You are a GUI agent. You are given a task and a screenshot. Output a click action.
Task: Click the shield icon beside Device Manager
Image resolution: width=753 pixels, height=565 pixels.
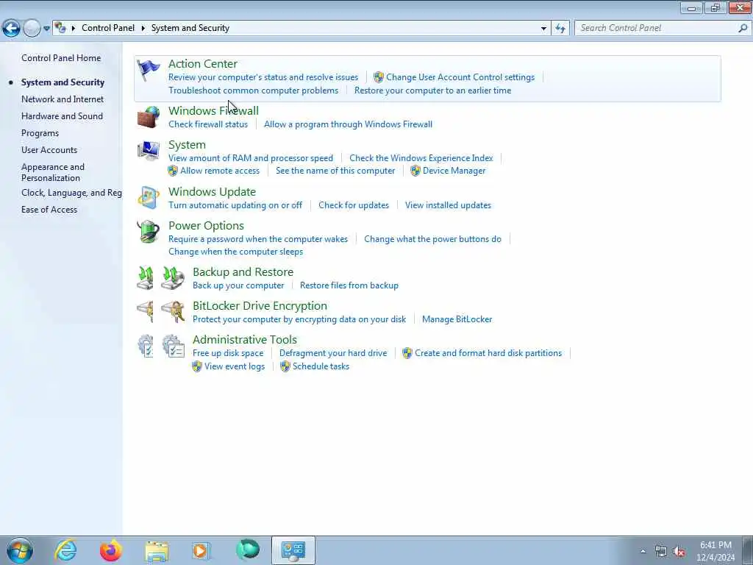(415, 171)
